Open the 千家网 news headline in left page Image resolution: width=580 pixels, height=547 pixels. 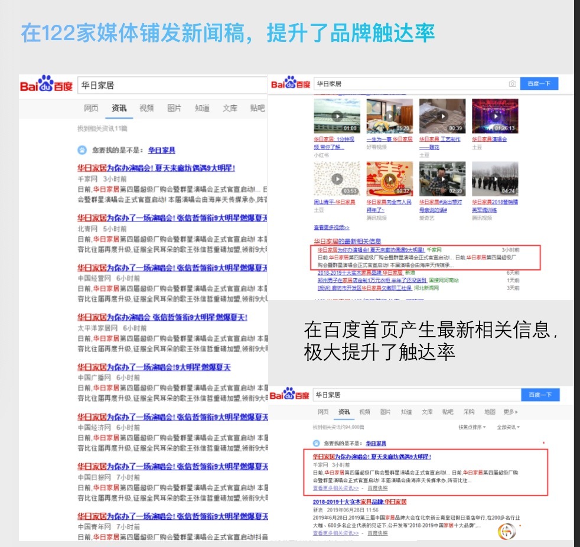pyautogui.click(x=156, y=168)
